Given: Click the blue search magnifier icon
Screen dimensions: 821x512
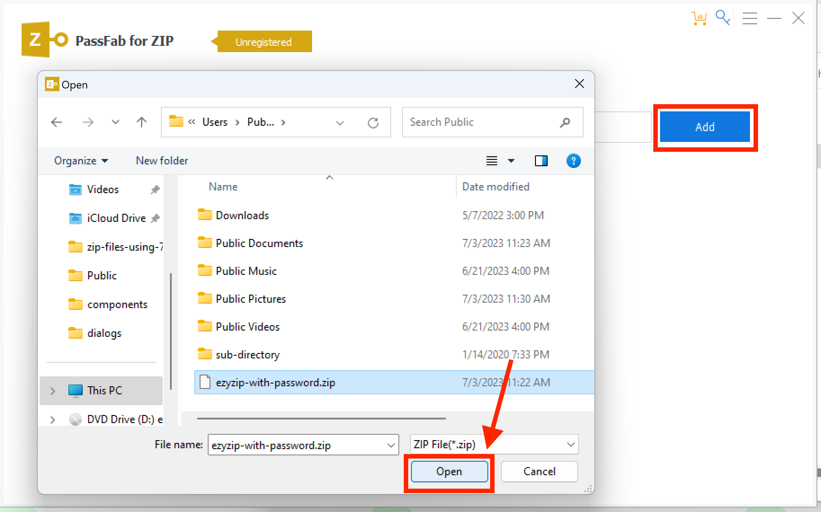Looking at the screenshot, I should [722, 17].
